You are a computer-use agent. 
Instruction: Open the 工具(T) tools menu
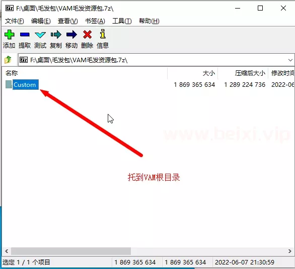pyautogui.click(x=122, y=21)
